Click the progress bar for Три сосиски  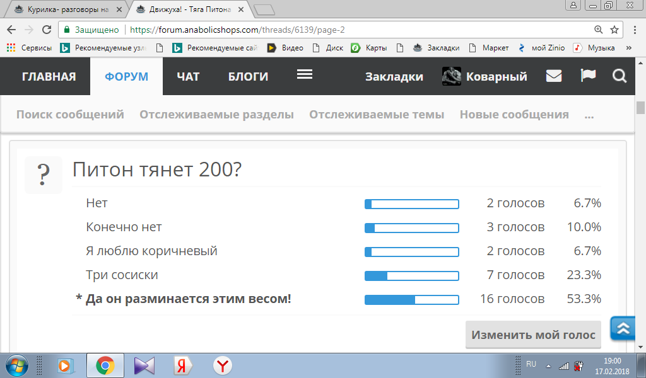tap(411, 275)
